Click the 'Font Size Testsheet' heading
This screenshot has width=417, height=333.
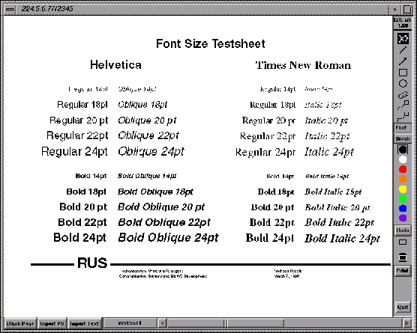[x=210, y=44]
